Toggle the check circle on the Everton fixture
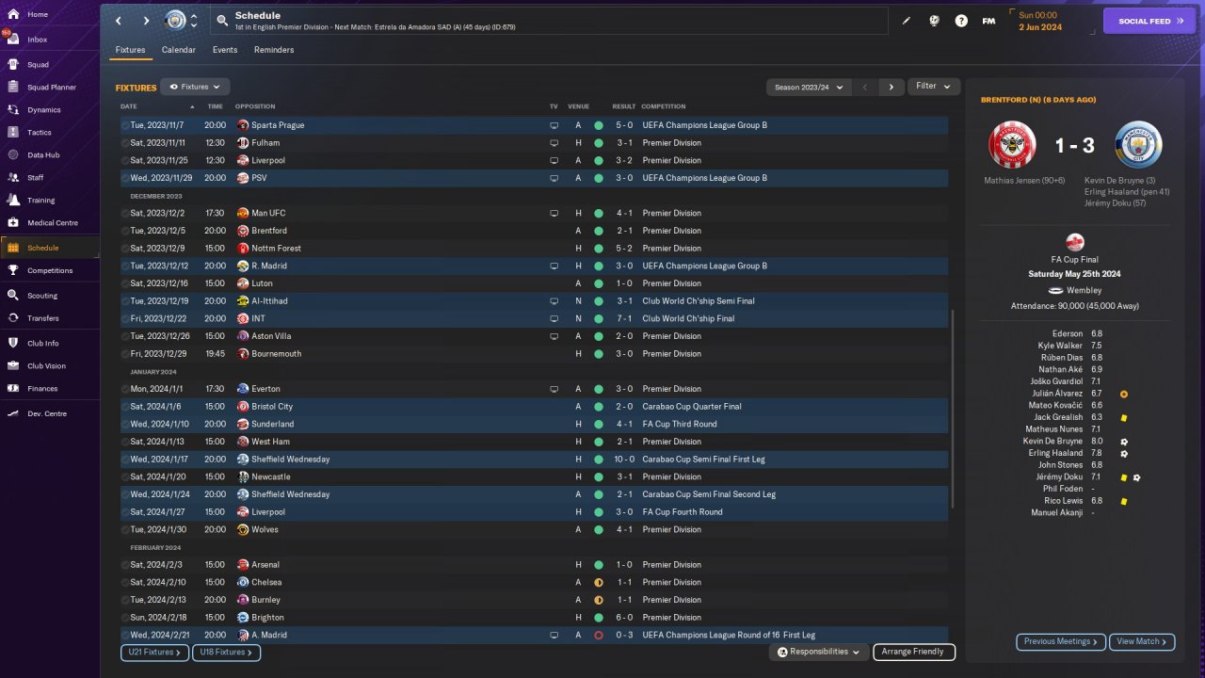 126,389
